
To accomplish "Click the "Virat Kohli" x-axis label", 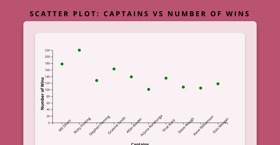I will (x=169, y=125).
